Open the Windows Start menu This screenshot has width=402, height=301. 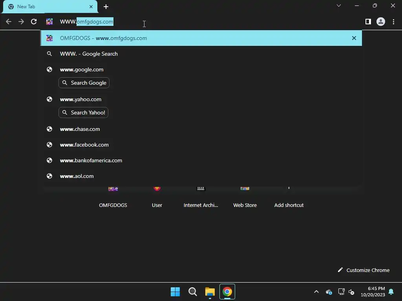pyautogui.click(x=175, y=292)
